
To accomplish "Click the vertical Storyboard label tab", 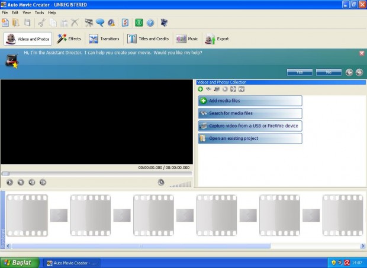I will [2, 220].
